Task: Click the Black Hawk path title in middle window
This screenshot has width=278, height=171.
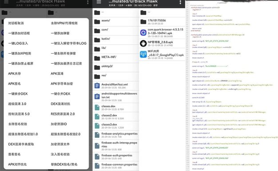Action: pos(133,1)
